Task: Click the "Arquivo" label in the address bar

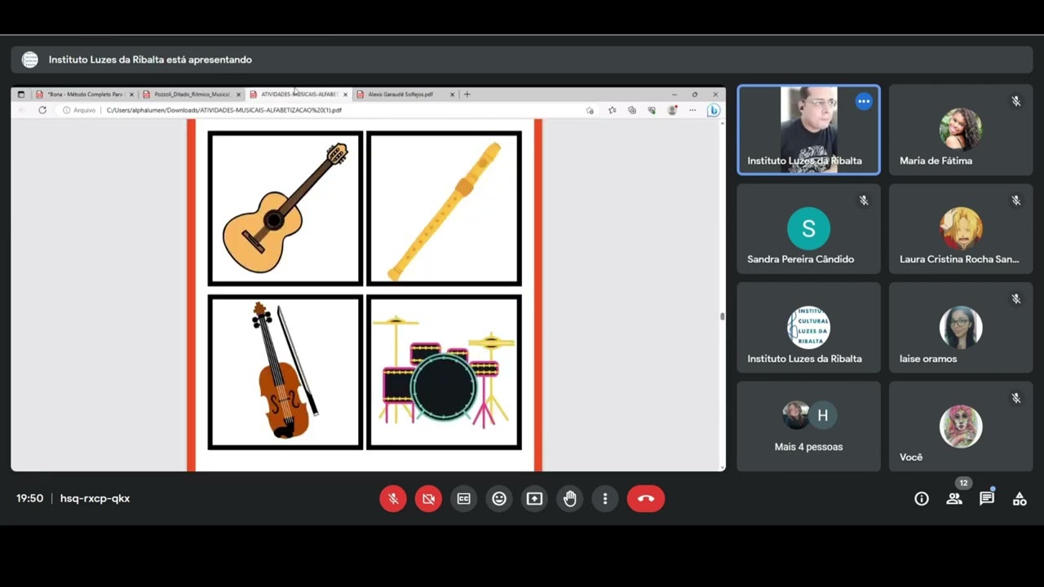Action: click(x=85, y=110)
